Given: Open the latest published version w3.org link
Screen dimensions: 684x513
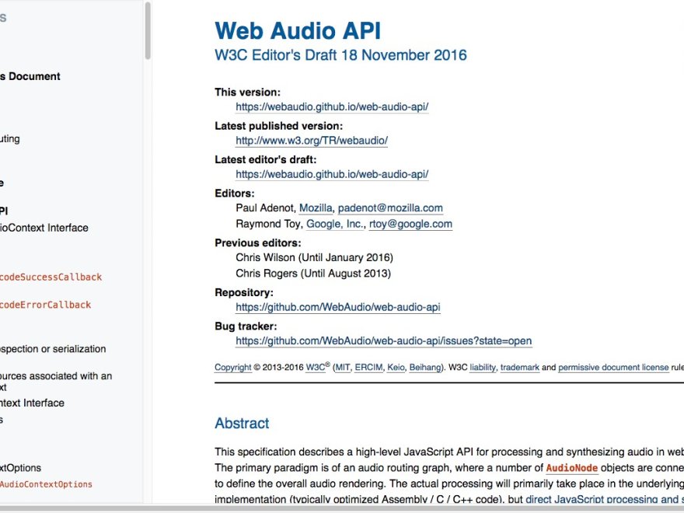Looking at the screenshot, I should 311,141.
